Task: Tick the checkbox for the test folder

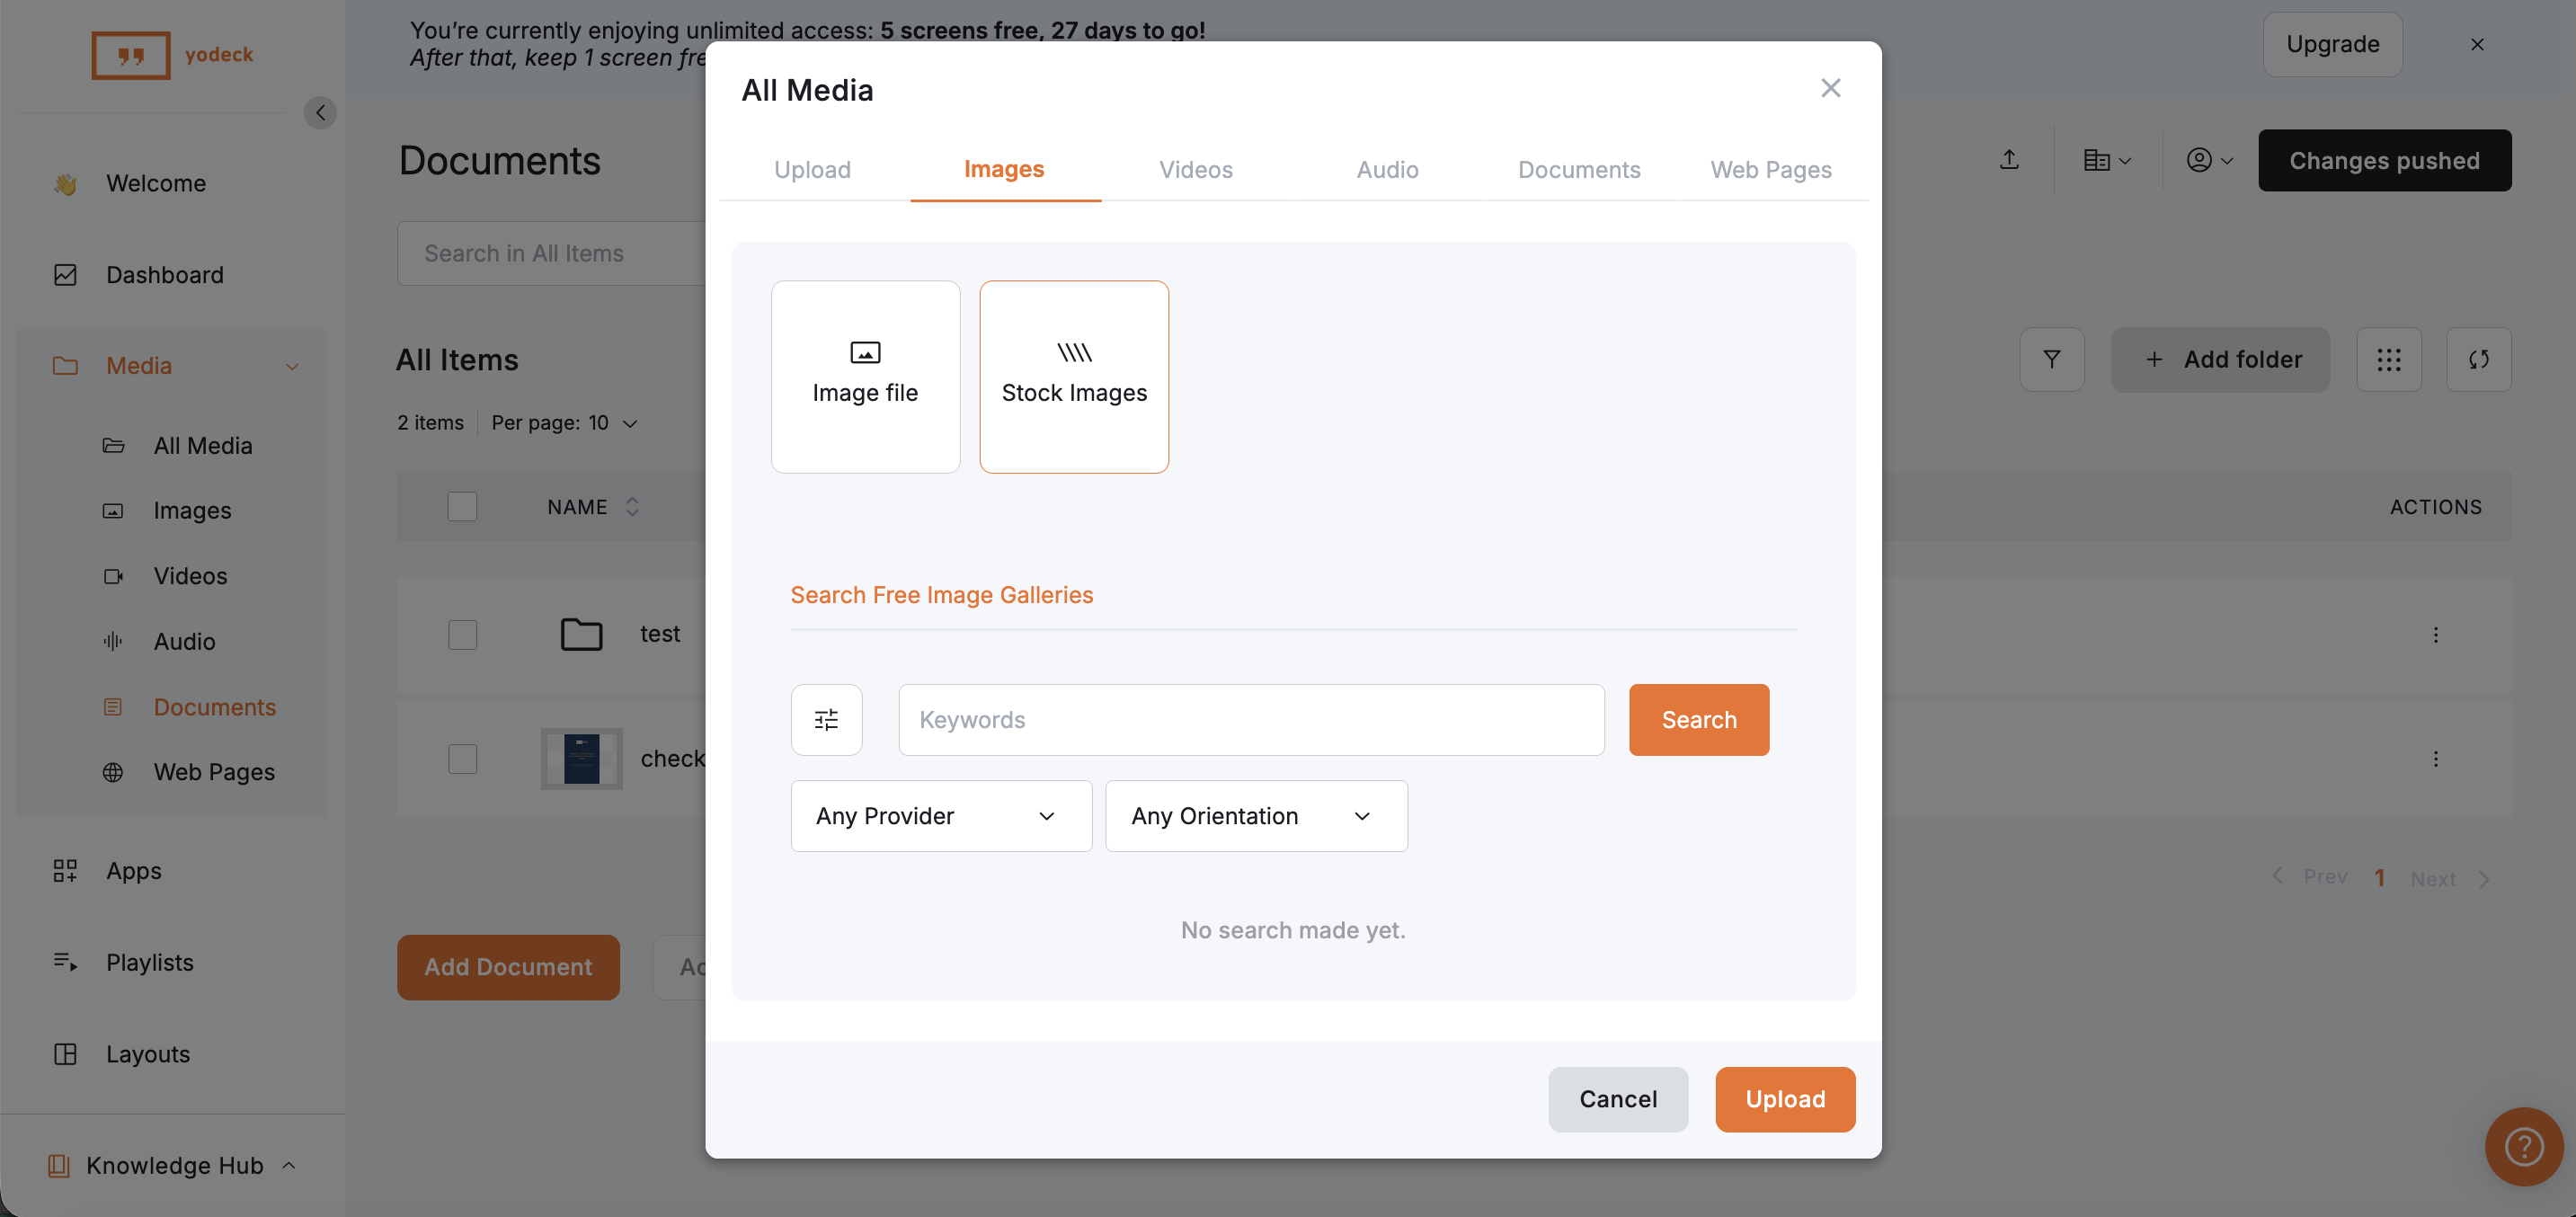Action: tap(462, 634)
